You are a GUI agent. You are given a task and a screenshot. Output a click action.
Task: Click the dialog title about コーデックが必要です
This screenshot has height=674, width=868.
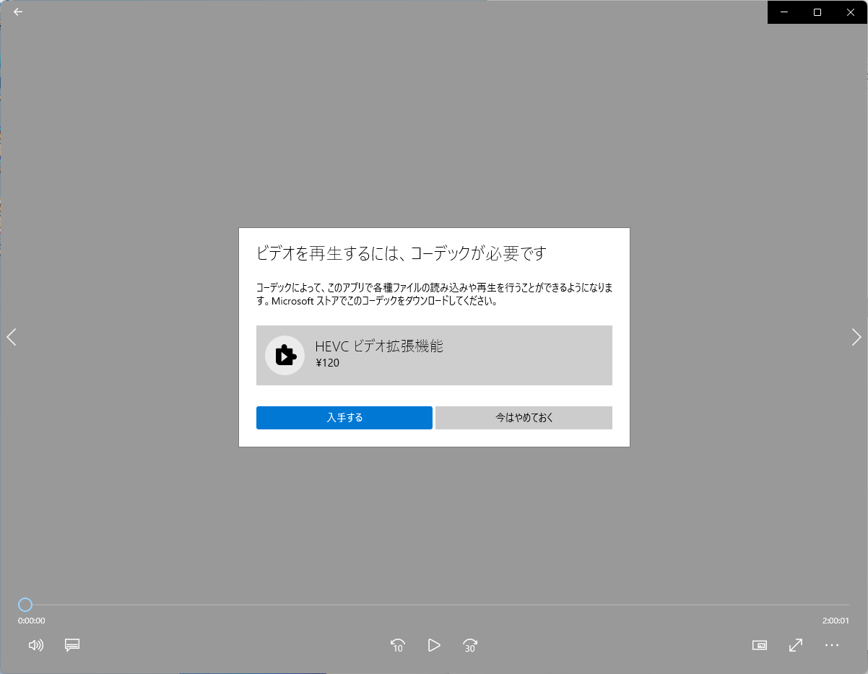402,253
